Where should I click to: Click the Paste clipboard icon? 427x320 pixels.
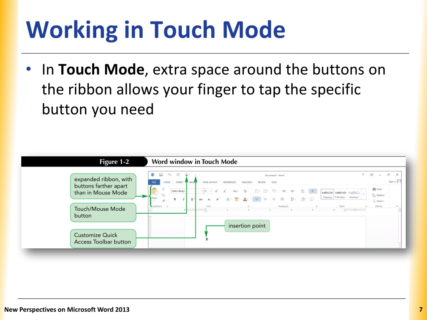click(154, 192)
